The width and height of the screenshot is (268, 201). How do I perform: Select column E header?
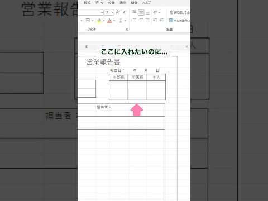pyautogui.click(x=86, y=46)
